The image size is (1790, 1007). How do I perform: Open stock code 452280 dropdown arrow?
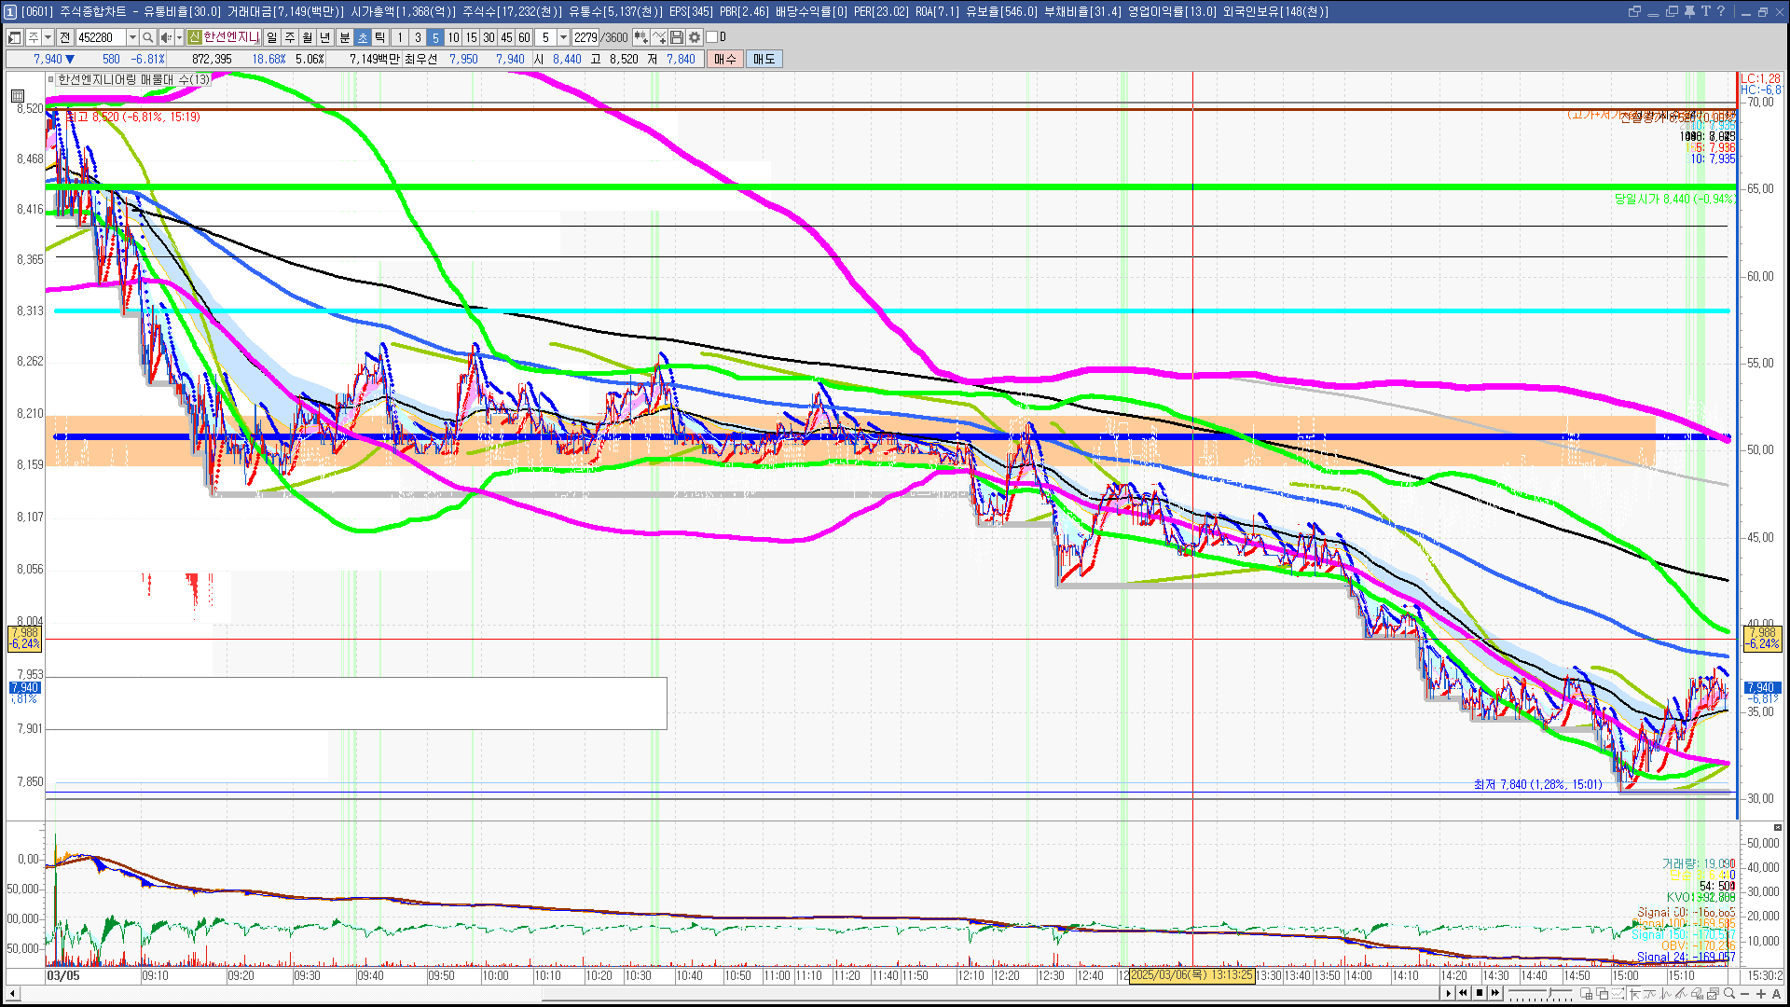(x=132, y=37)
